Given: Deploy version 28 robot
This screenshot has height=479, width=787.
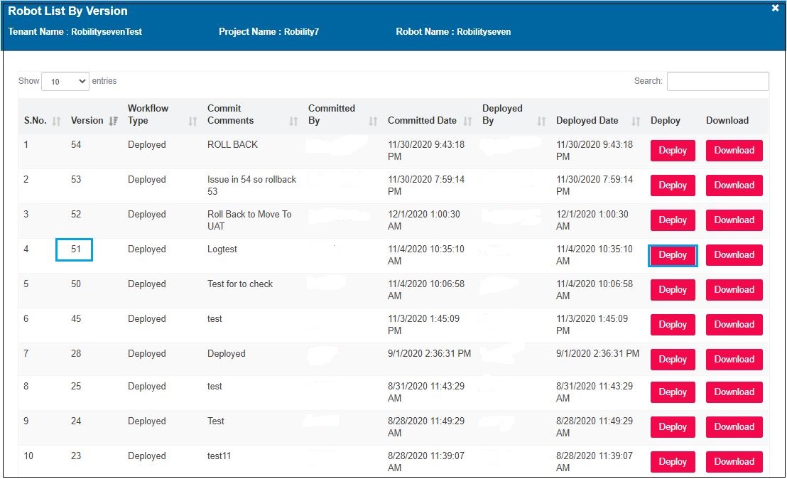Looking at the screenshot, I should point(673,360).
